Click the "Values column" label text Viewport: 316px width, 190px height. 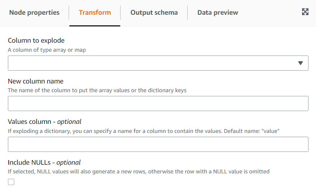pyautogui.click(x=29, y=122)
